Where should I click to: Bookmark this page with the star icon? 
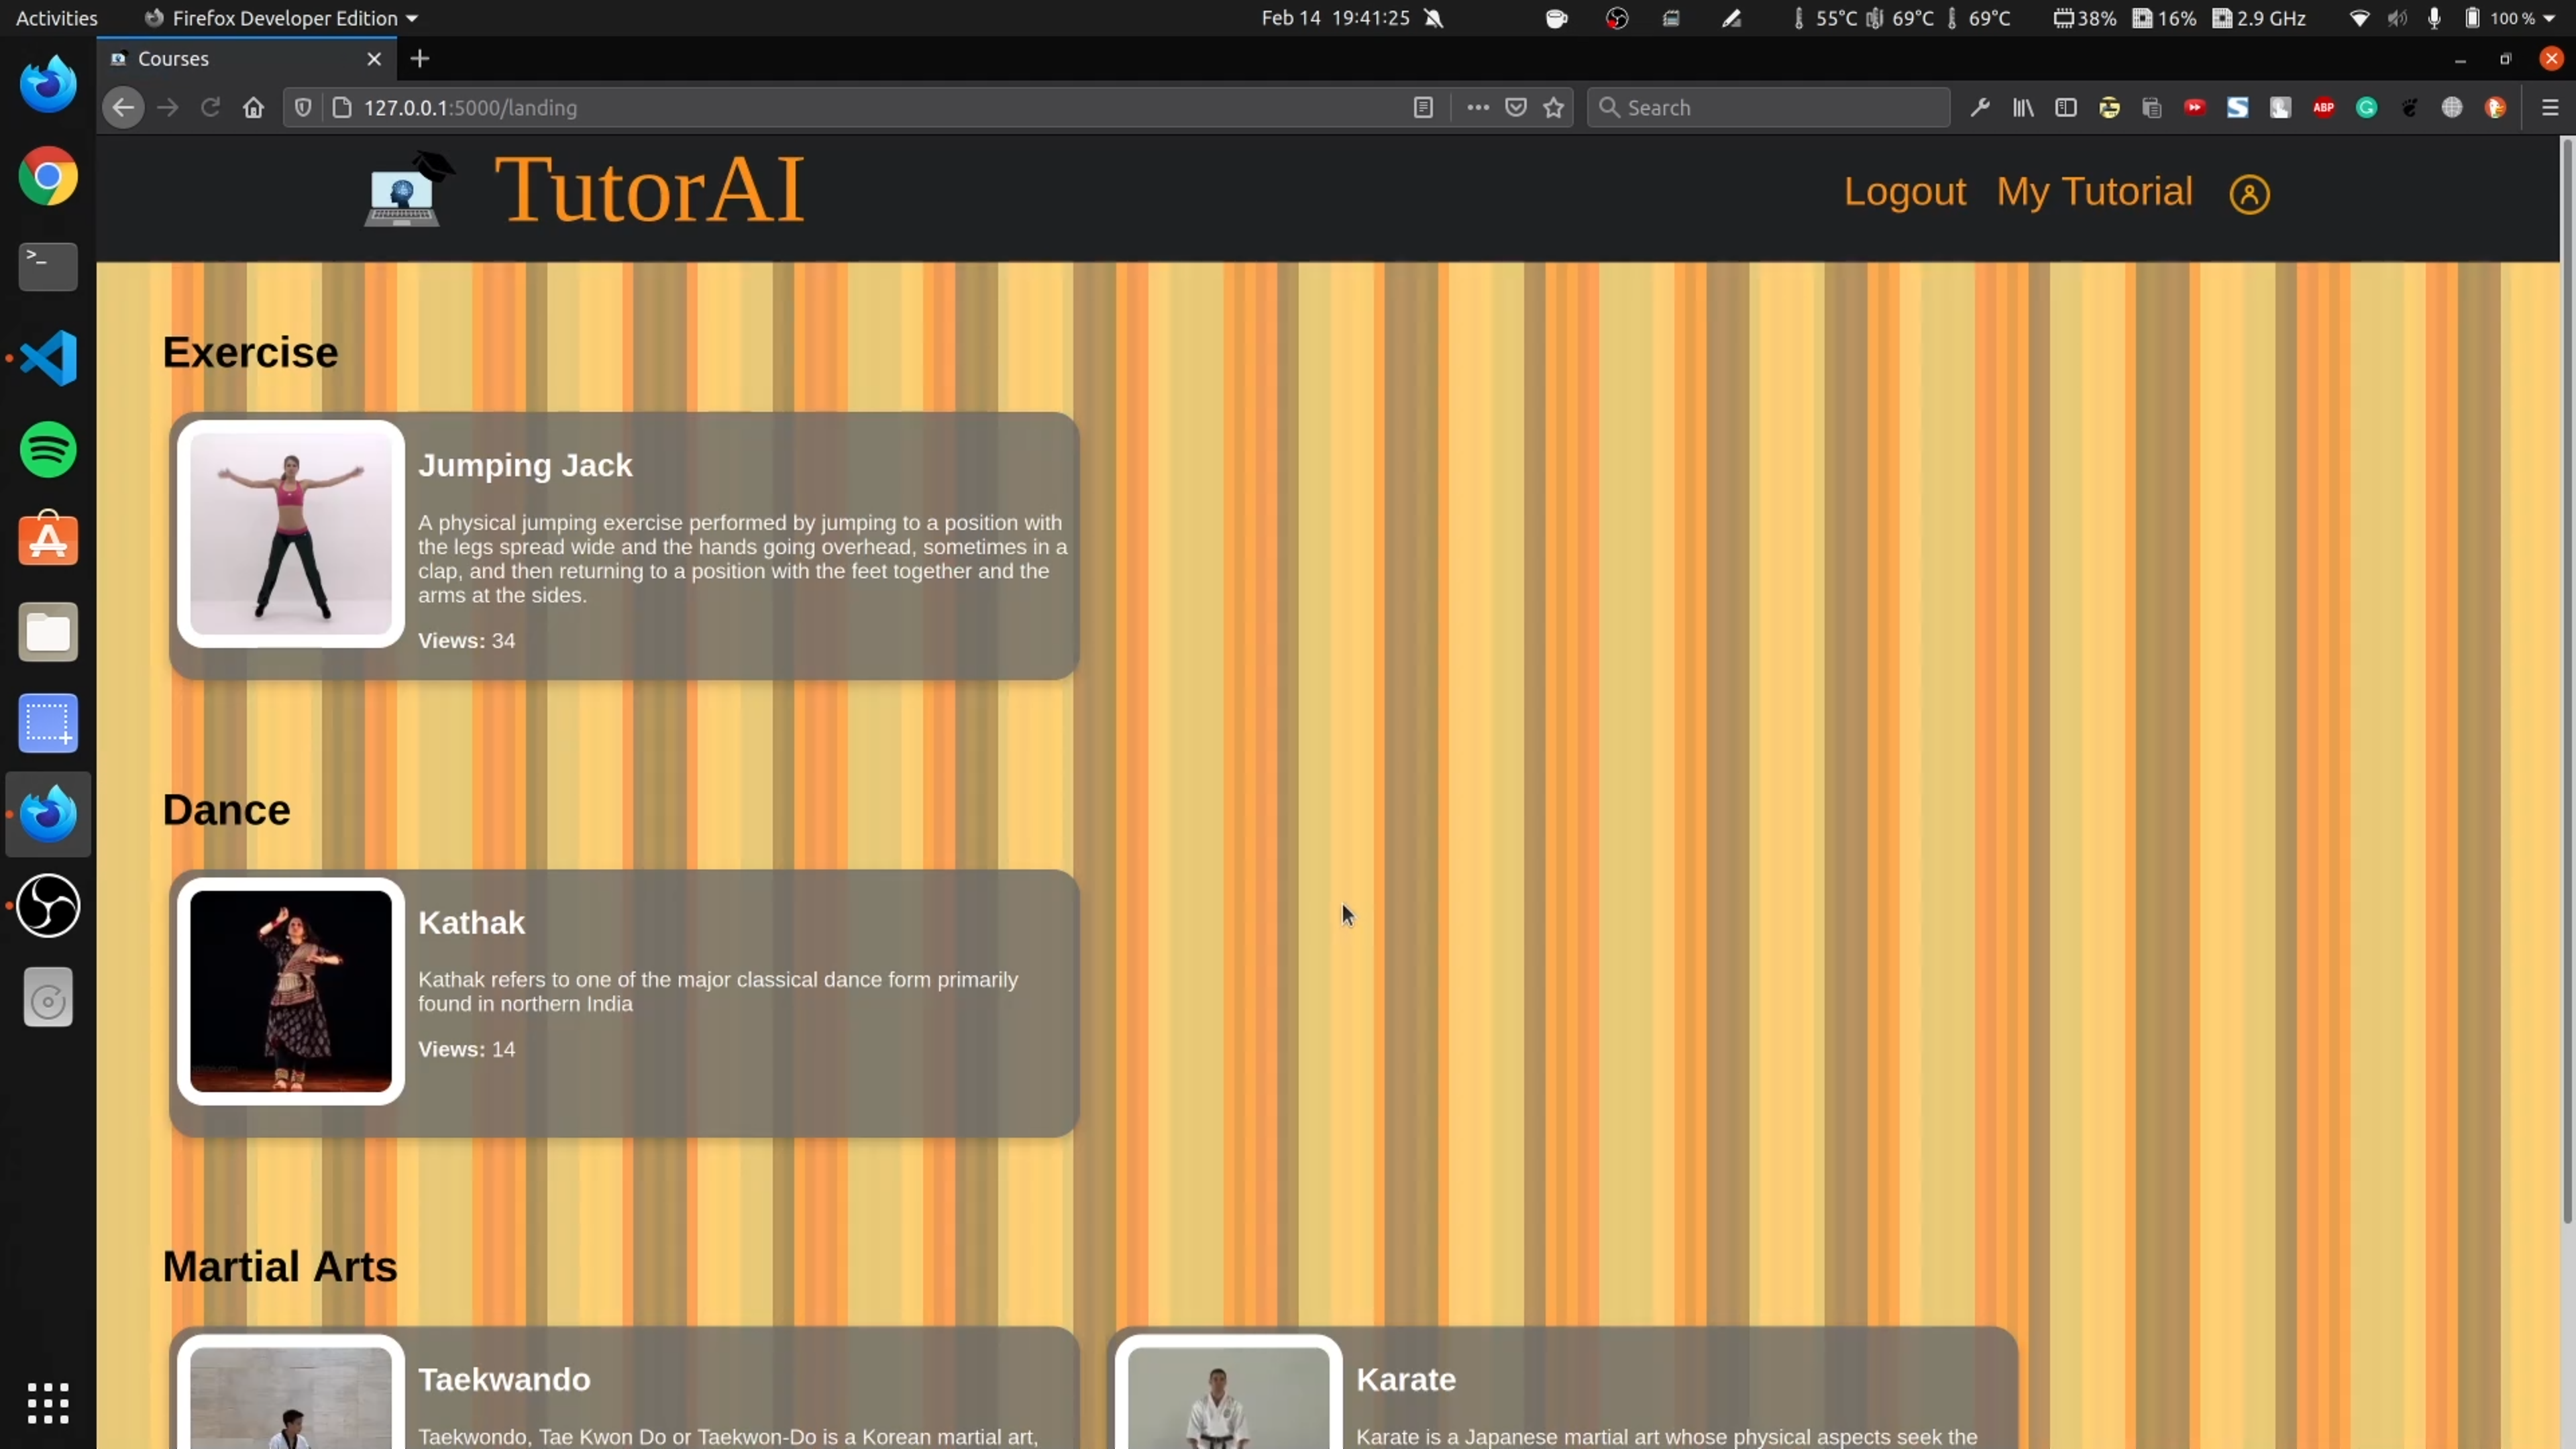(1553, 108)
